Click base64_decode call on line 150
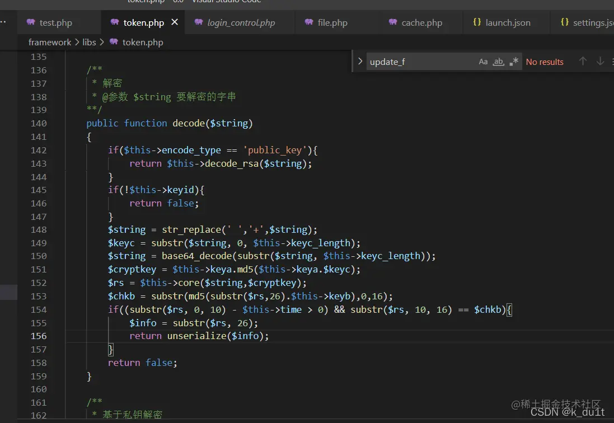 (x=196, y=256)
